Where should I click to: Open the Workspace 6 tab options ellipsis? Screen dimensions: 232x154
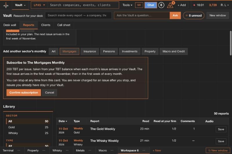(144, 150)
